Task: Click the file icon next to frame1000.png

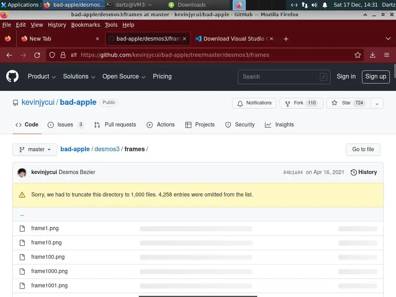Action: click(x=22, y=271)
